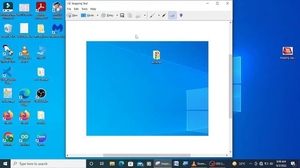Open the 35°C weather widget
Viewport: 300px width, 168px height.
239,164
